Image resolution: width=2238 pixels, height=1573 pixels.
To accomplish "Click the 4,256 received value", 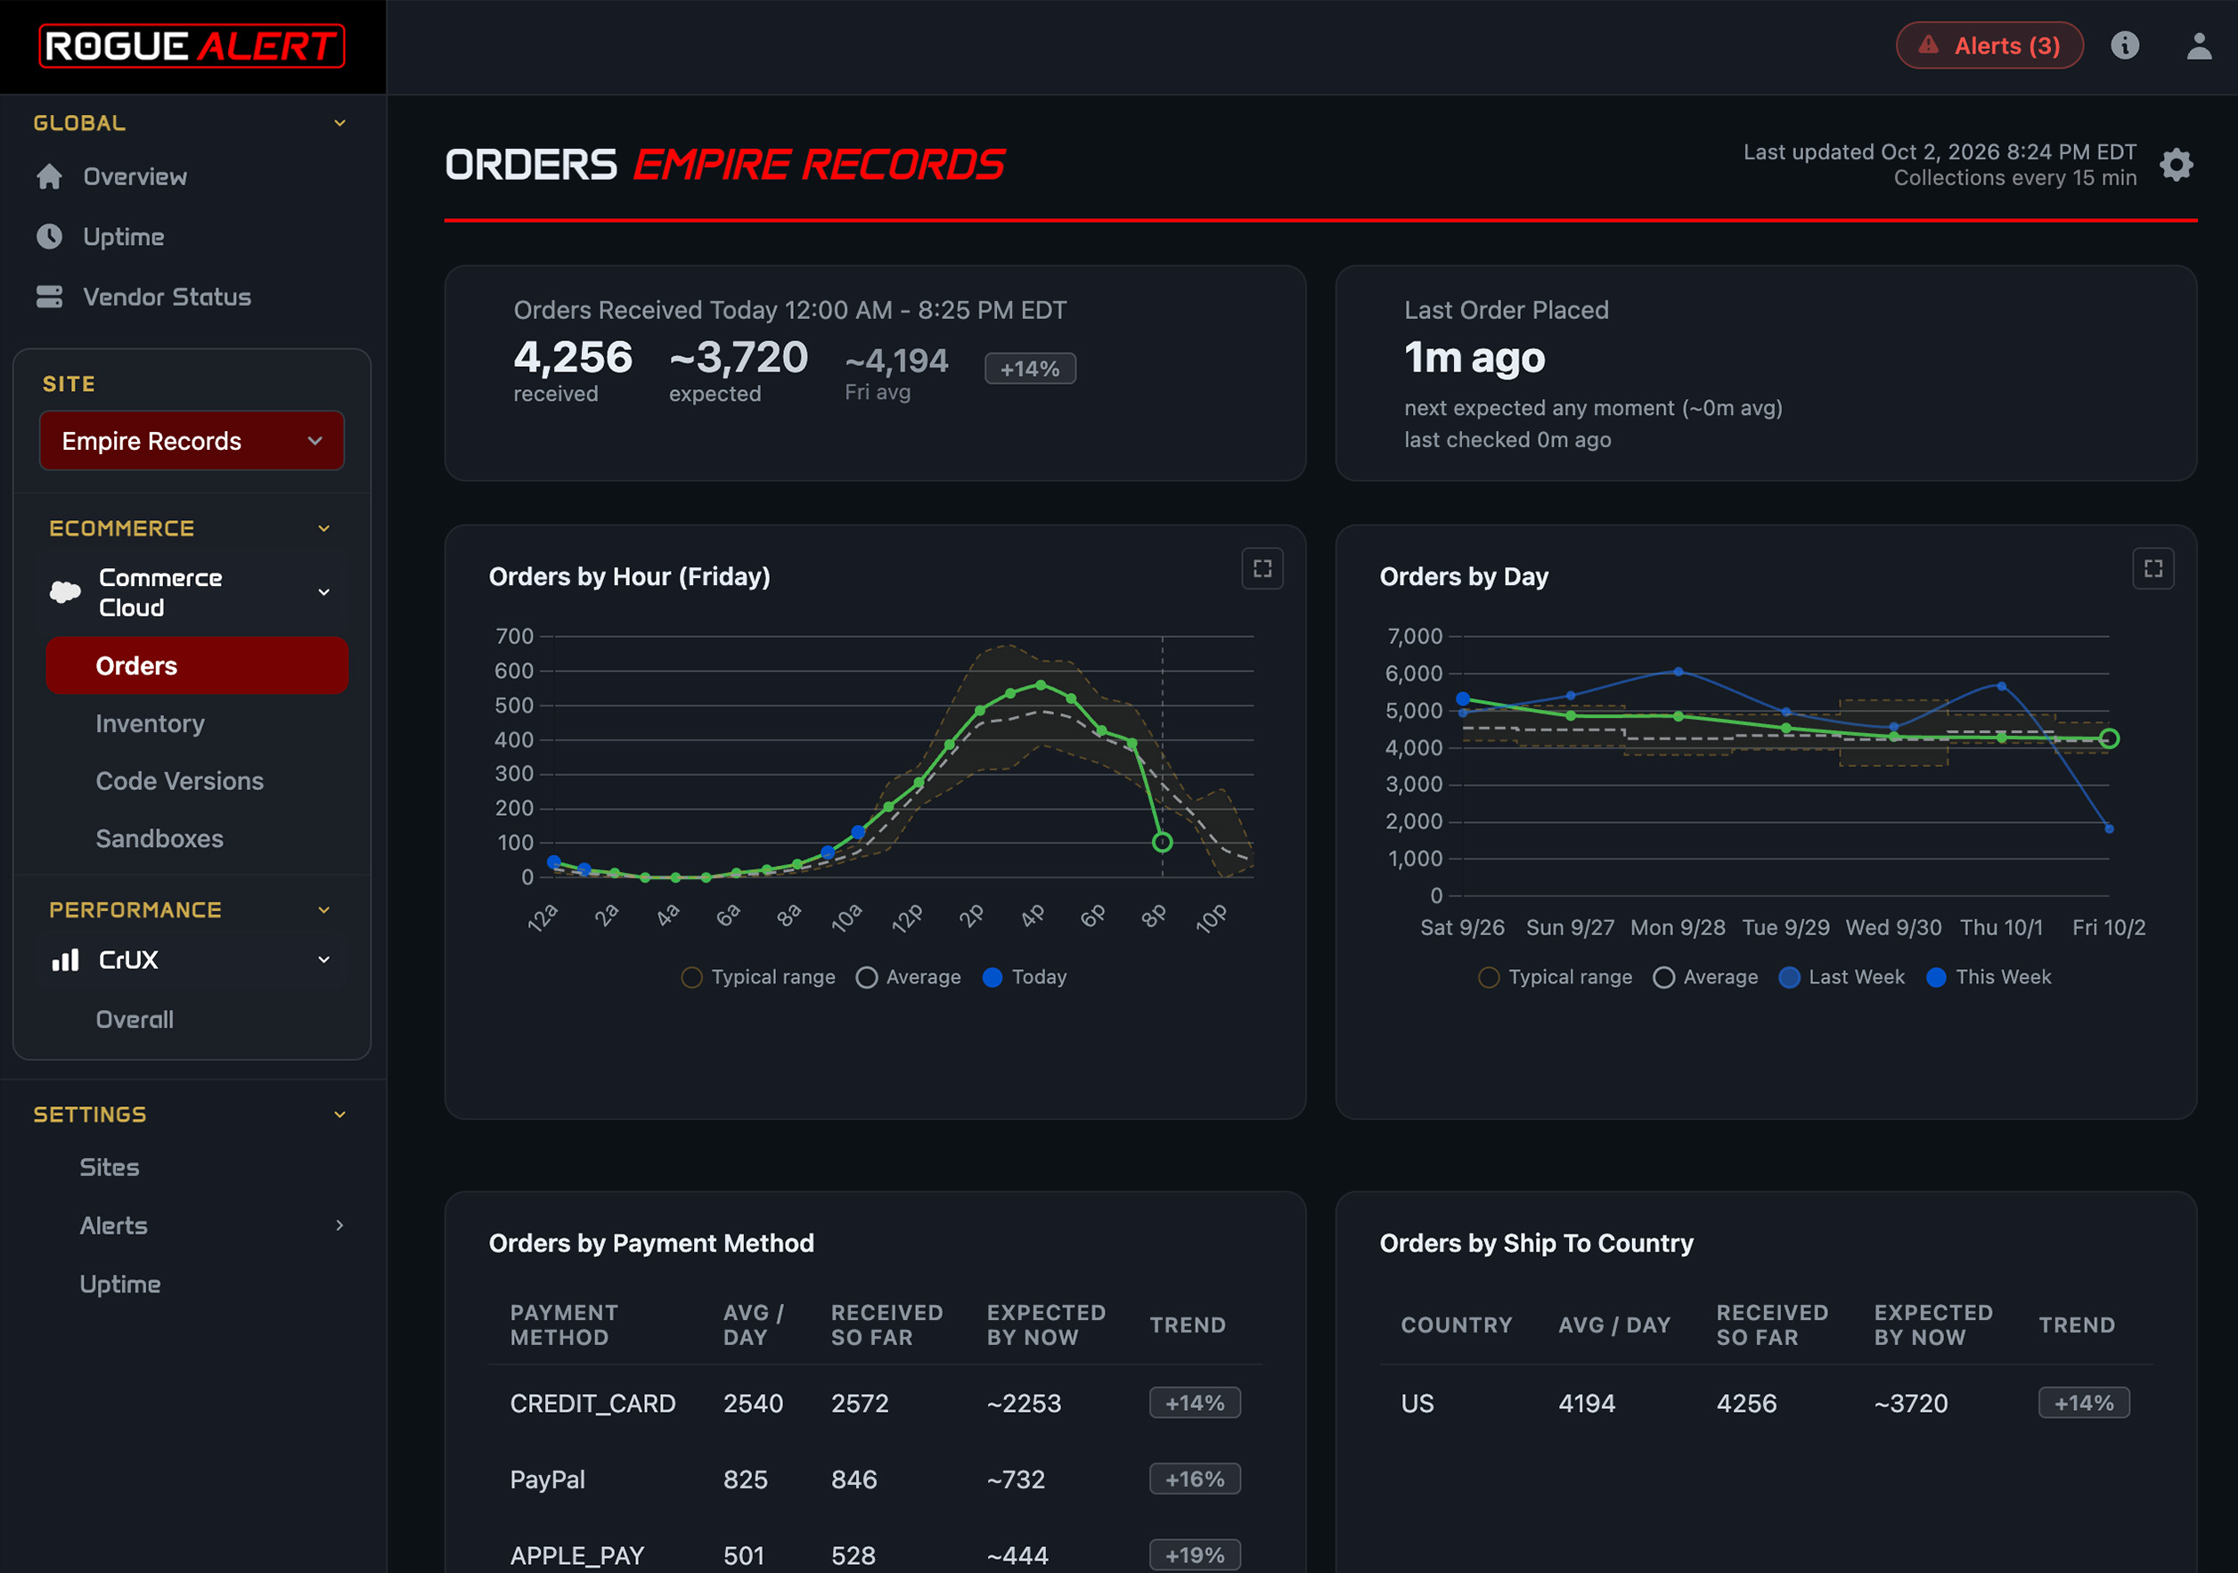I will click(573, 358).
